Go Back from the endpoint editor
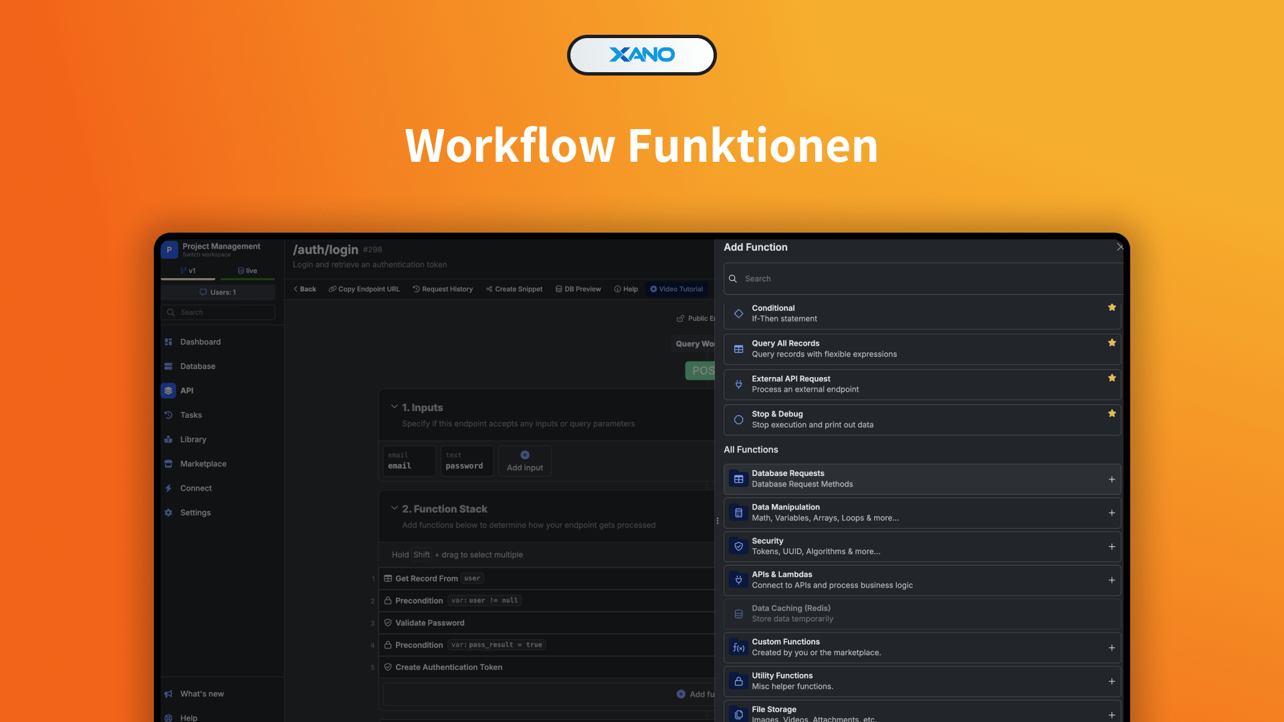Viewport: 1284px width, 722px height. tap(305, 289)
